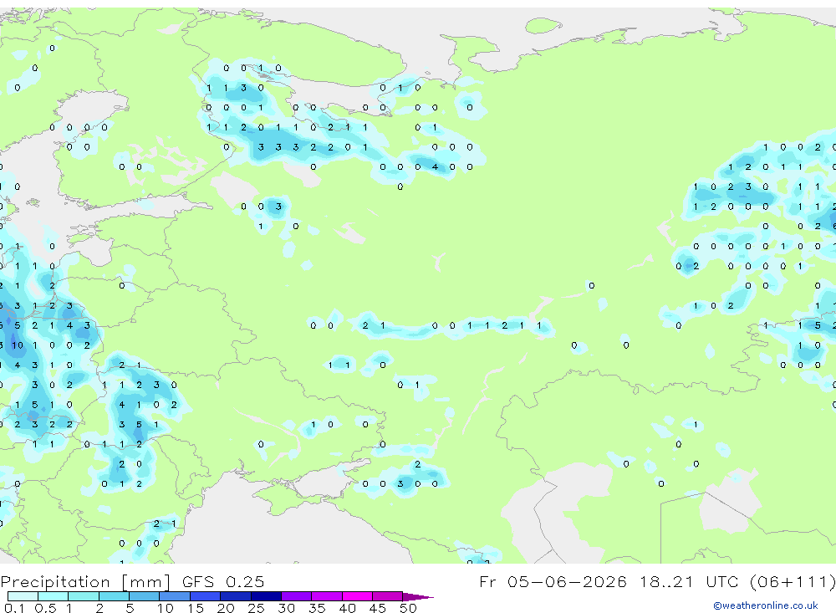Pick the 15–20 mm blue legend swatch
Image resolution: width=836 pixels, height=613 pixels.
pos(205,596)
